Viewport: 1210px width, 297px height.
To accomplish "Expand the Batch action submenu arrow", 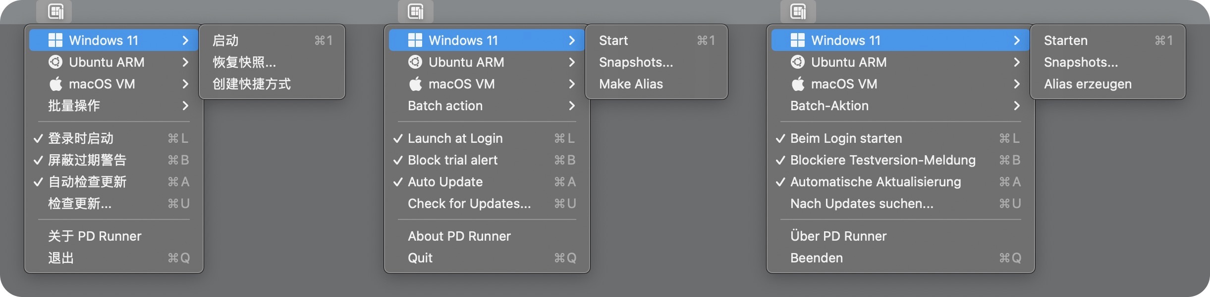I will (571, 106).
